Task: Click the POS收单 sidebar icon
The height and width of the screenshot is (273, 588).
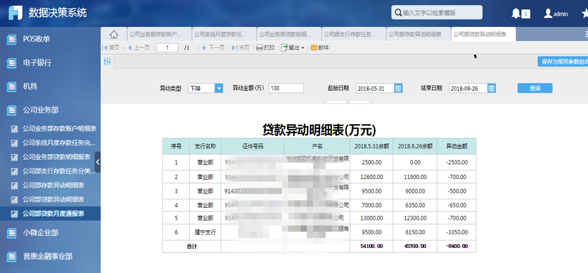Action: coord(12,39)
